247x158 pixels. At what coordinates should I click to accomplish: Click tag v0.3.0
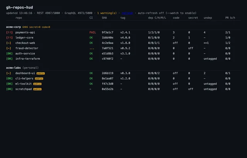click(125, 73)
